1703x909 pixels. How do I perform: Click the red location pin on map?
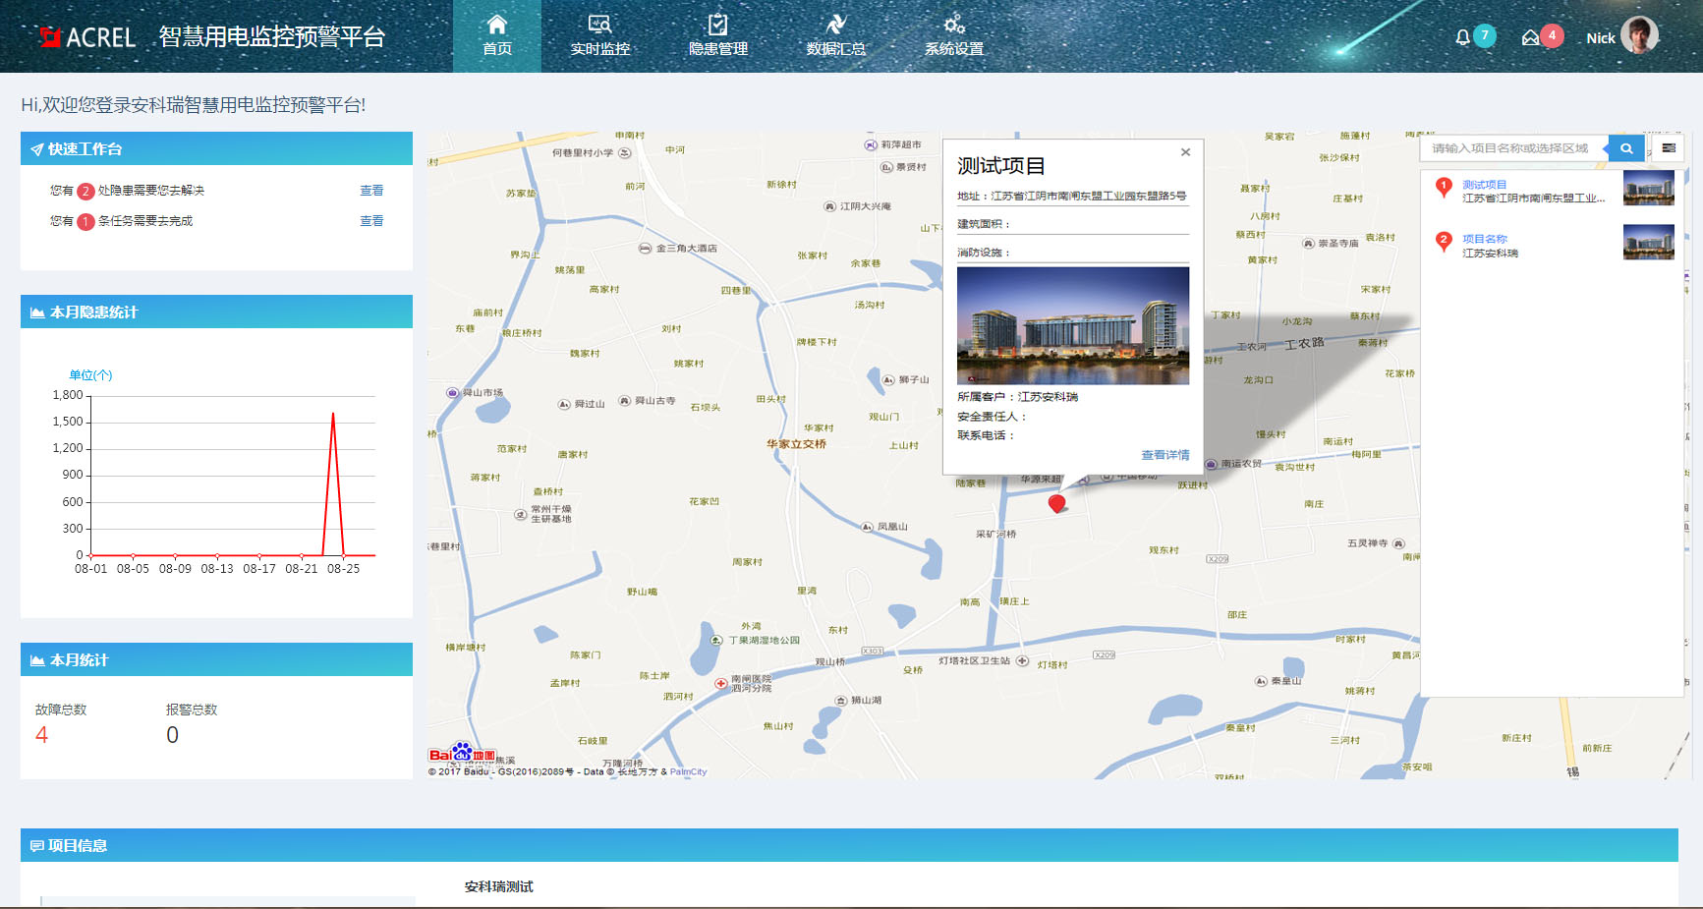coord(1056,503)
